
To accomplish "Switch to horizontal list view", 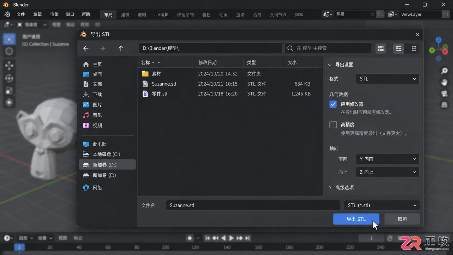I will point(414,48).
